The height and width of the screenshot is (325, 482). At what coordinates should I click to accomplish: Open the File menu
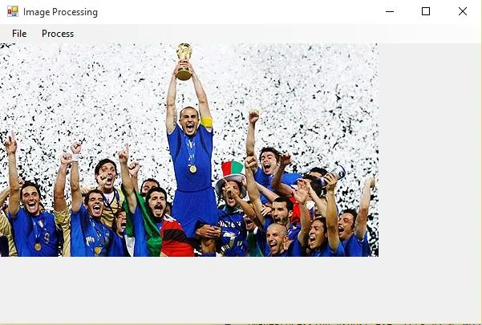click(x=19, y=34)
